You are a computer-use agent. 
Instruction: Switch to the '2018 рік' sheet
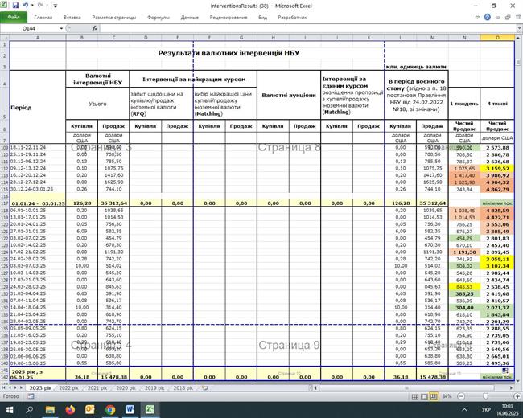(x=183, y=388)
